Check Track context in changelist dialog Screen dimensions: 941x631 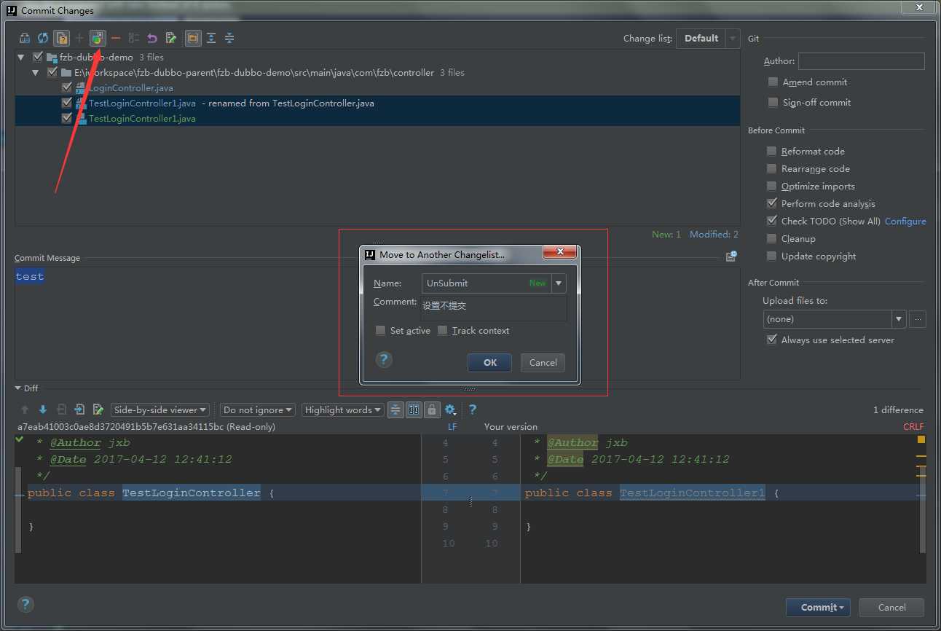[442, 330]
